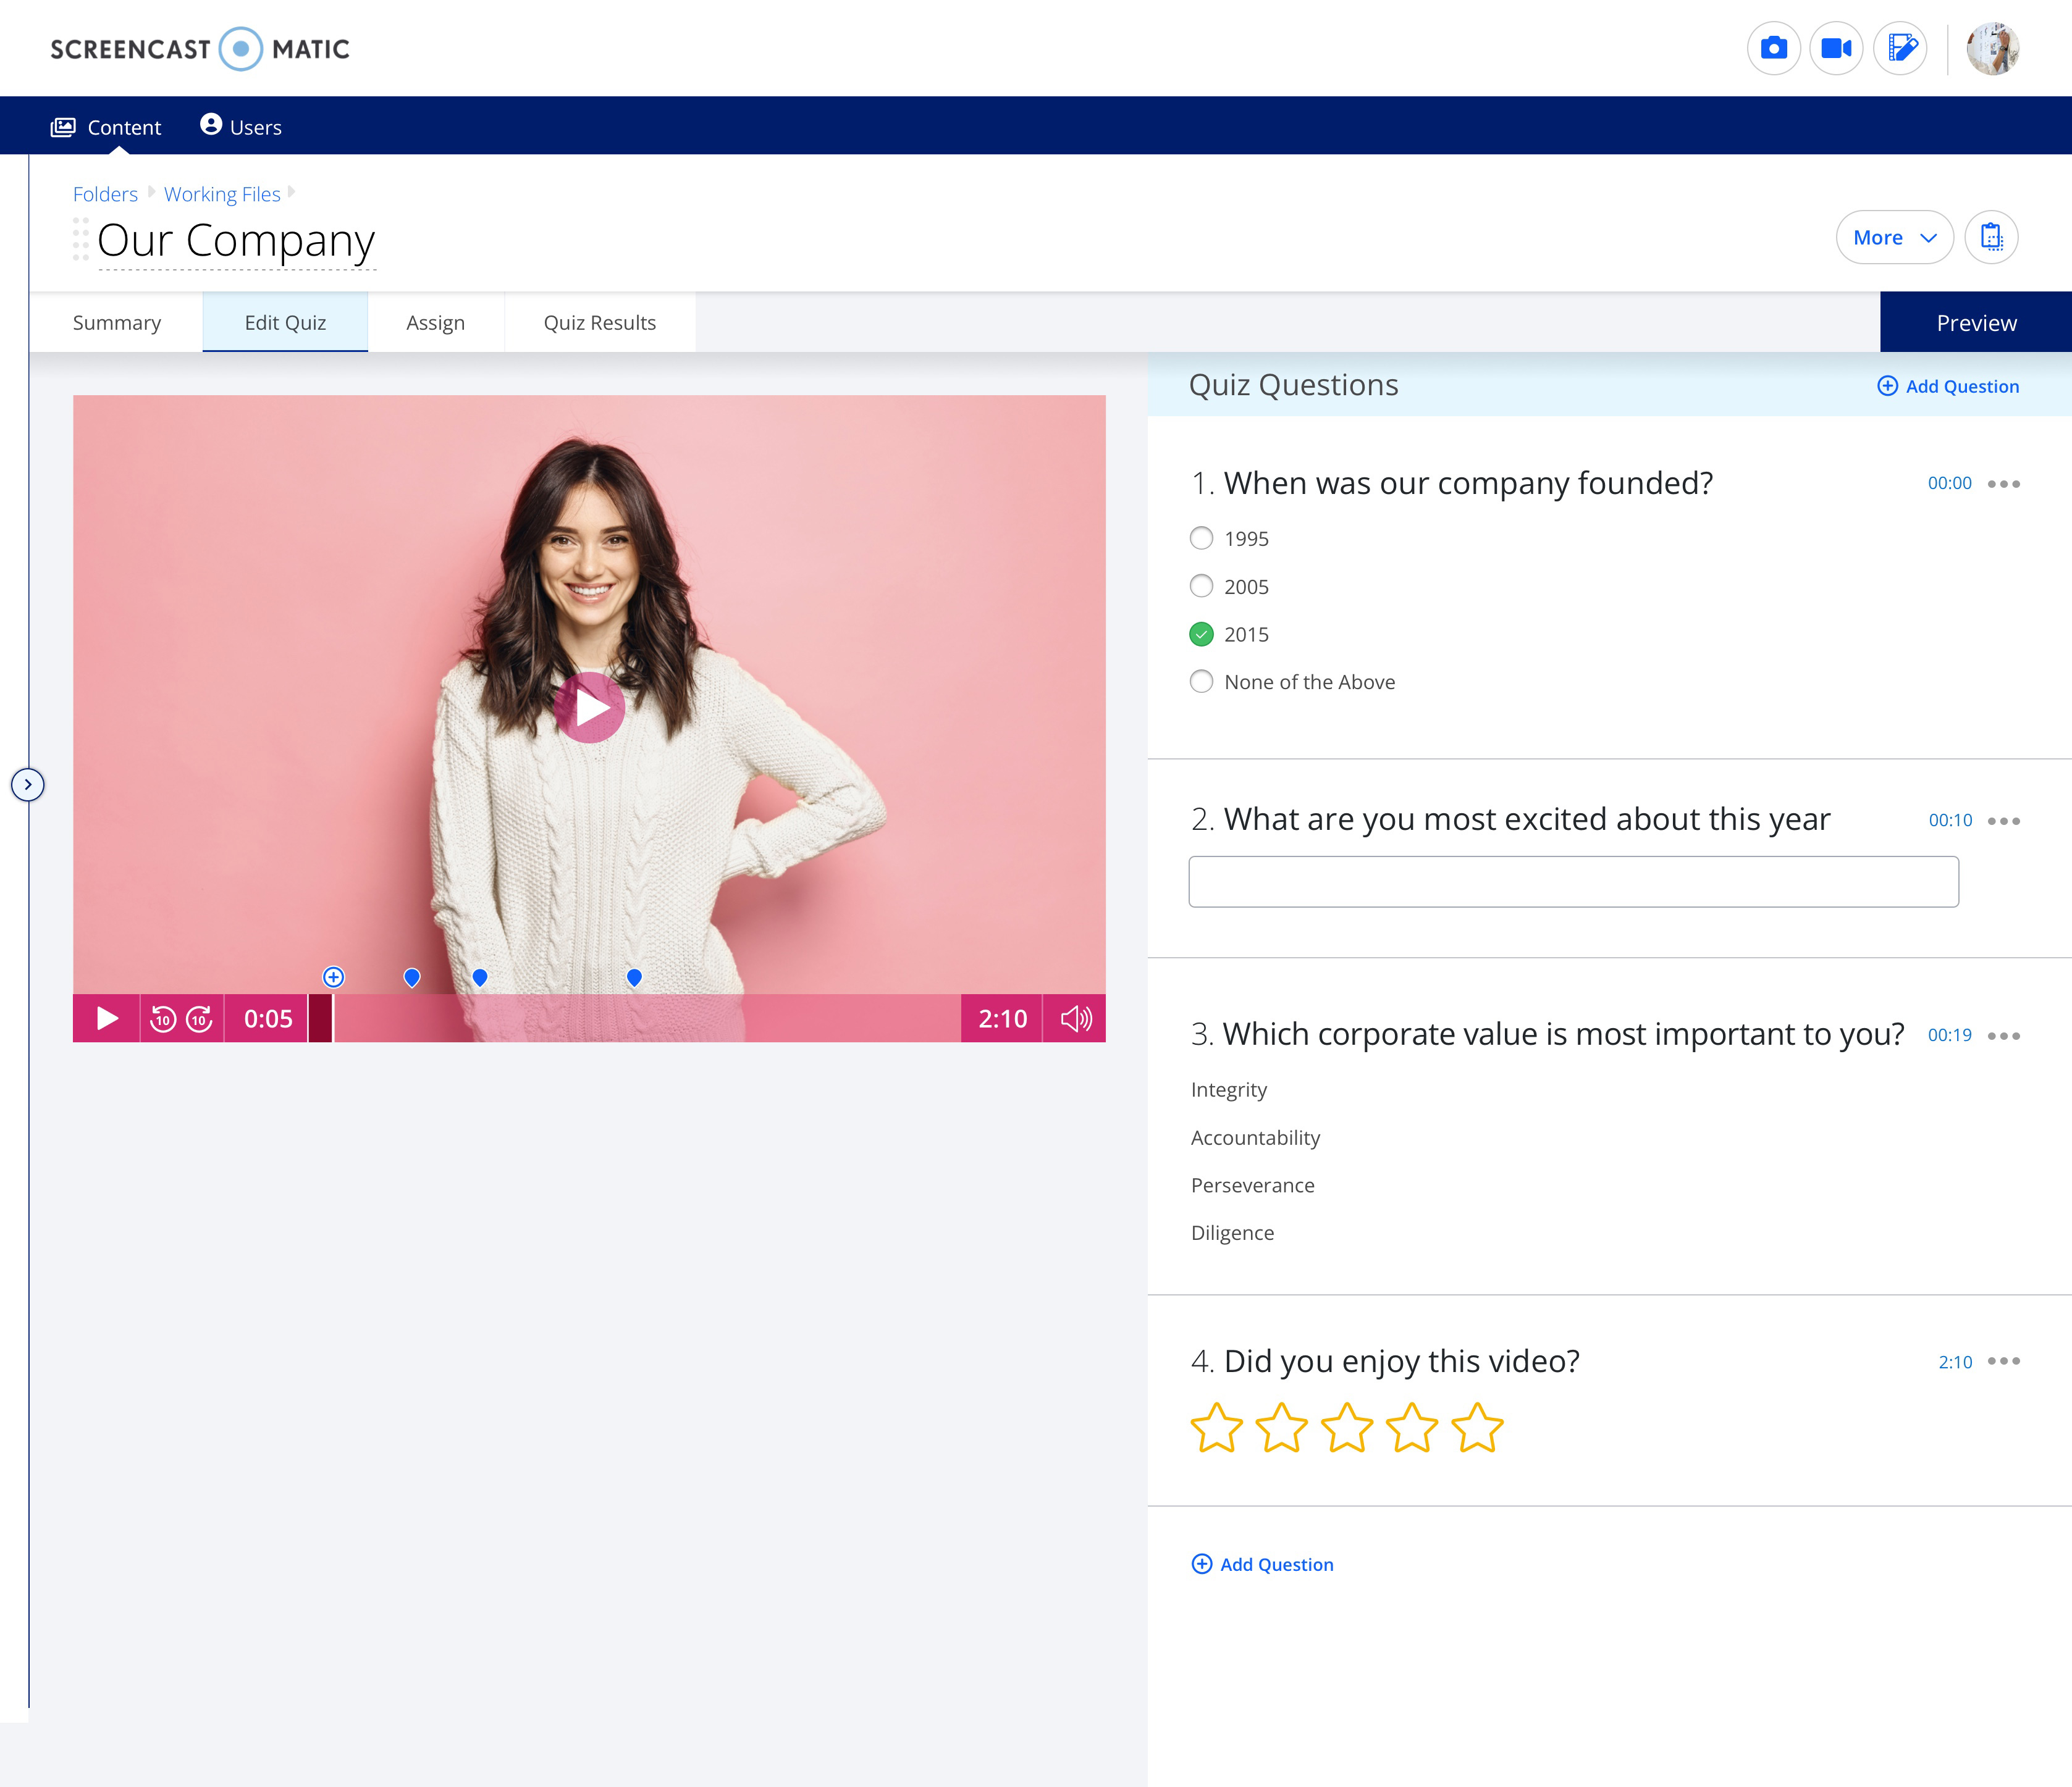Click the video progress bar
The height and width of the screenshot is (1787, 2072).
point(640,1018)
